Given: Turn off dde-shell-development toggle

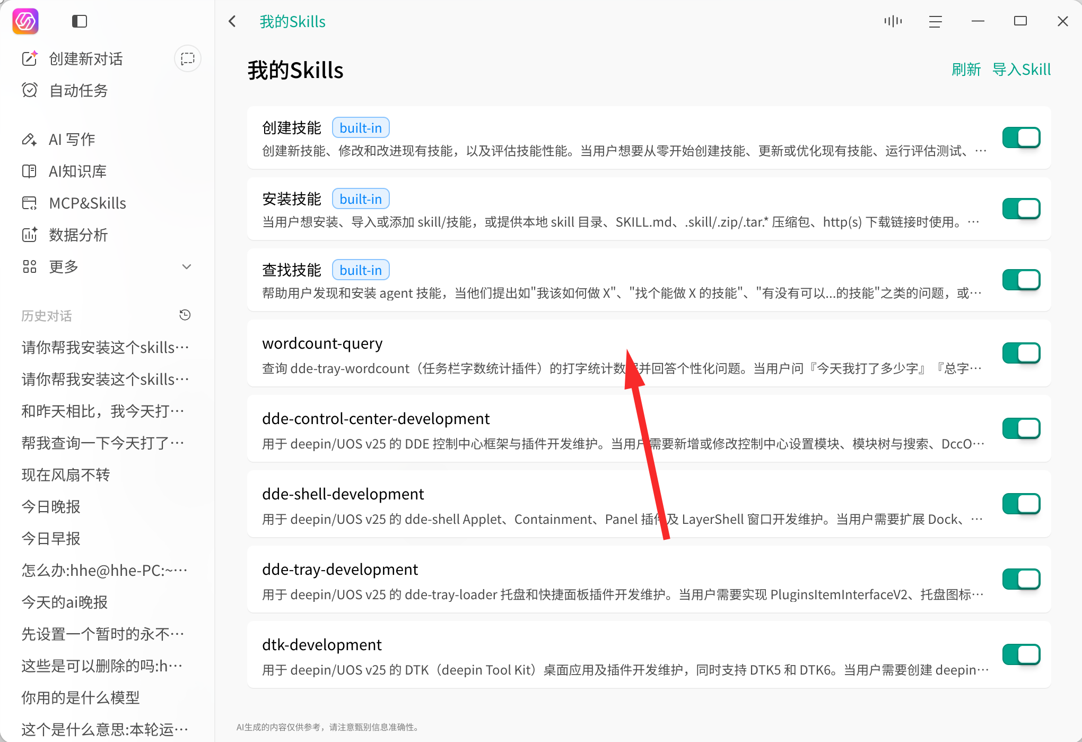Looking at the screenshot, I should (x=1021, y=504).
